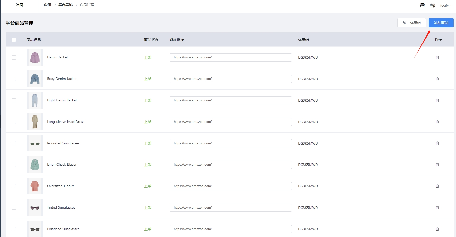This screenshot has height=237, width=456.
Task: Select the Tinted Sunglasses checkbox
Action: coord(14,208)
